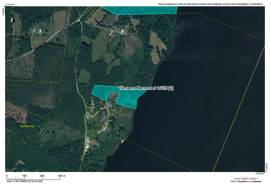This screenshot has width=270, height=185.
Task: Click the HERRESTAD place name label
Action: (x=27, y=126)
